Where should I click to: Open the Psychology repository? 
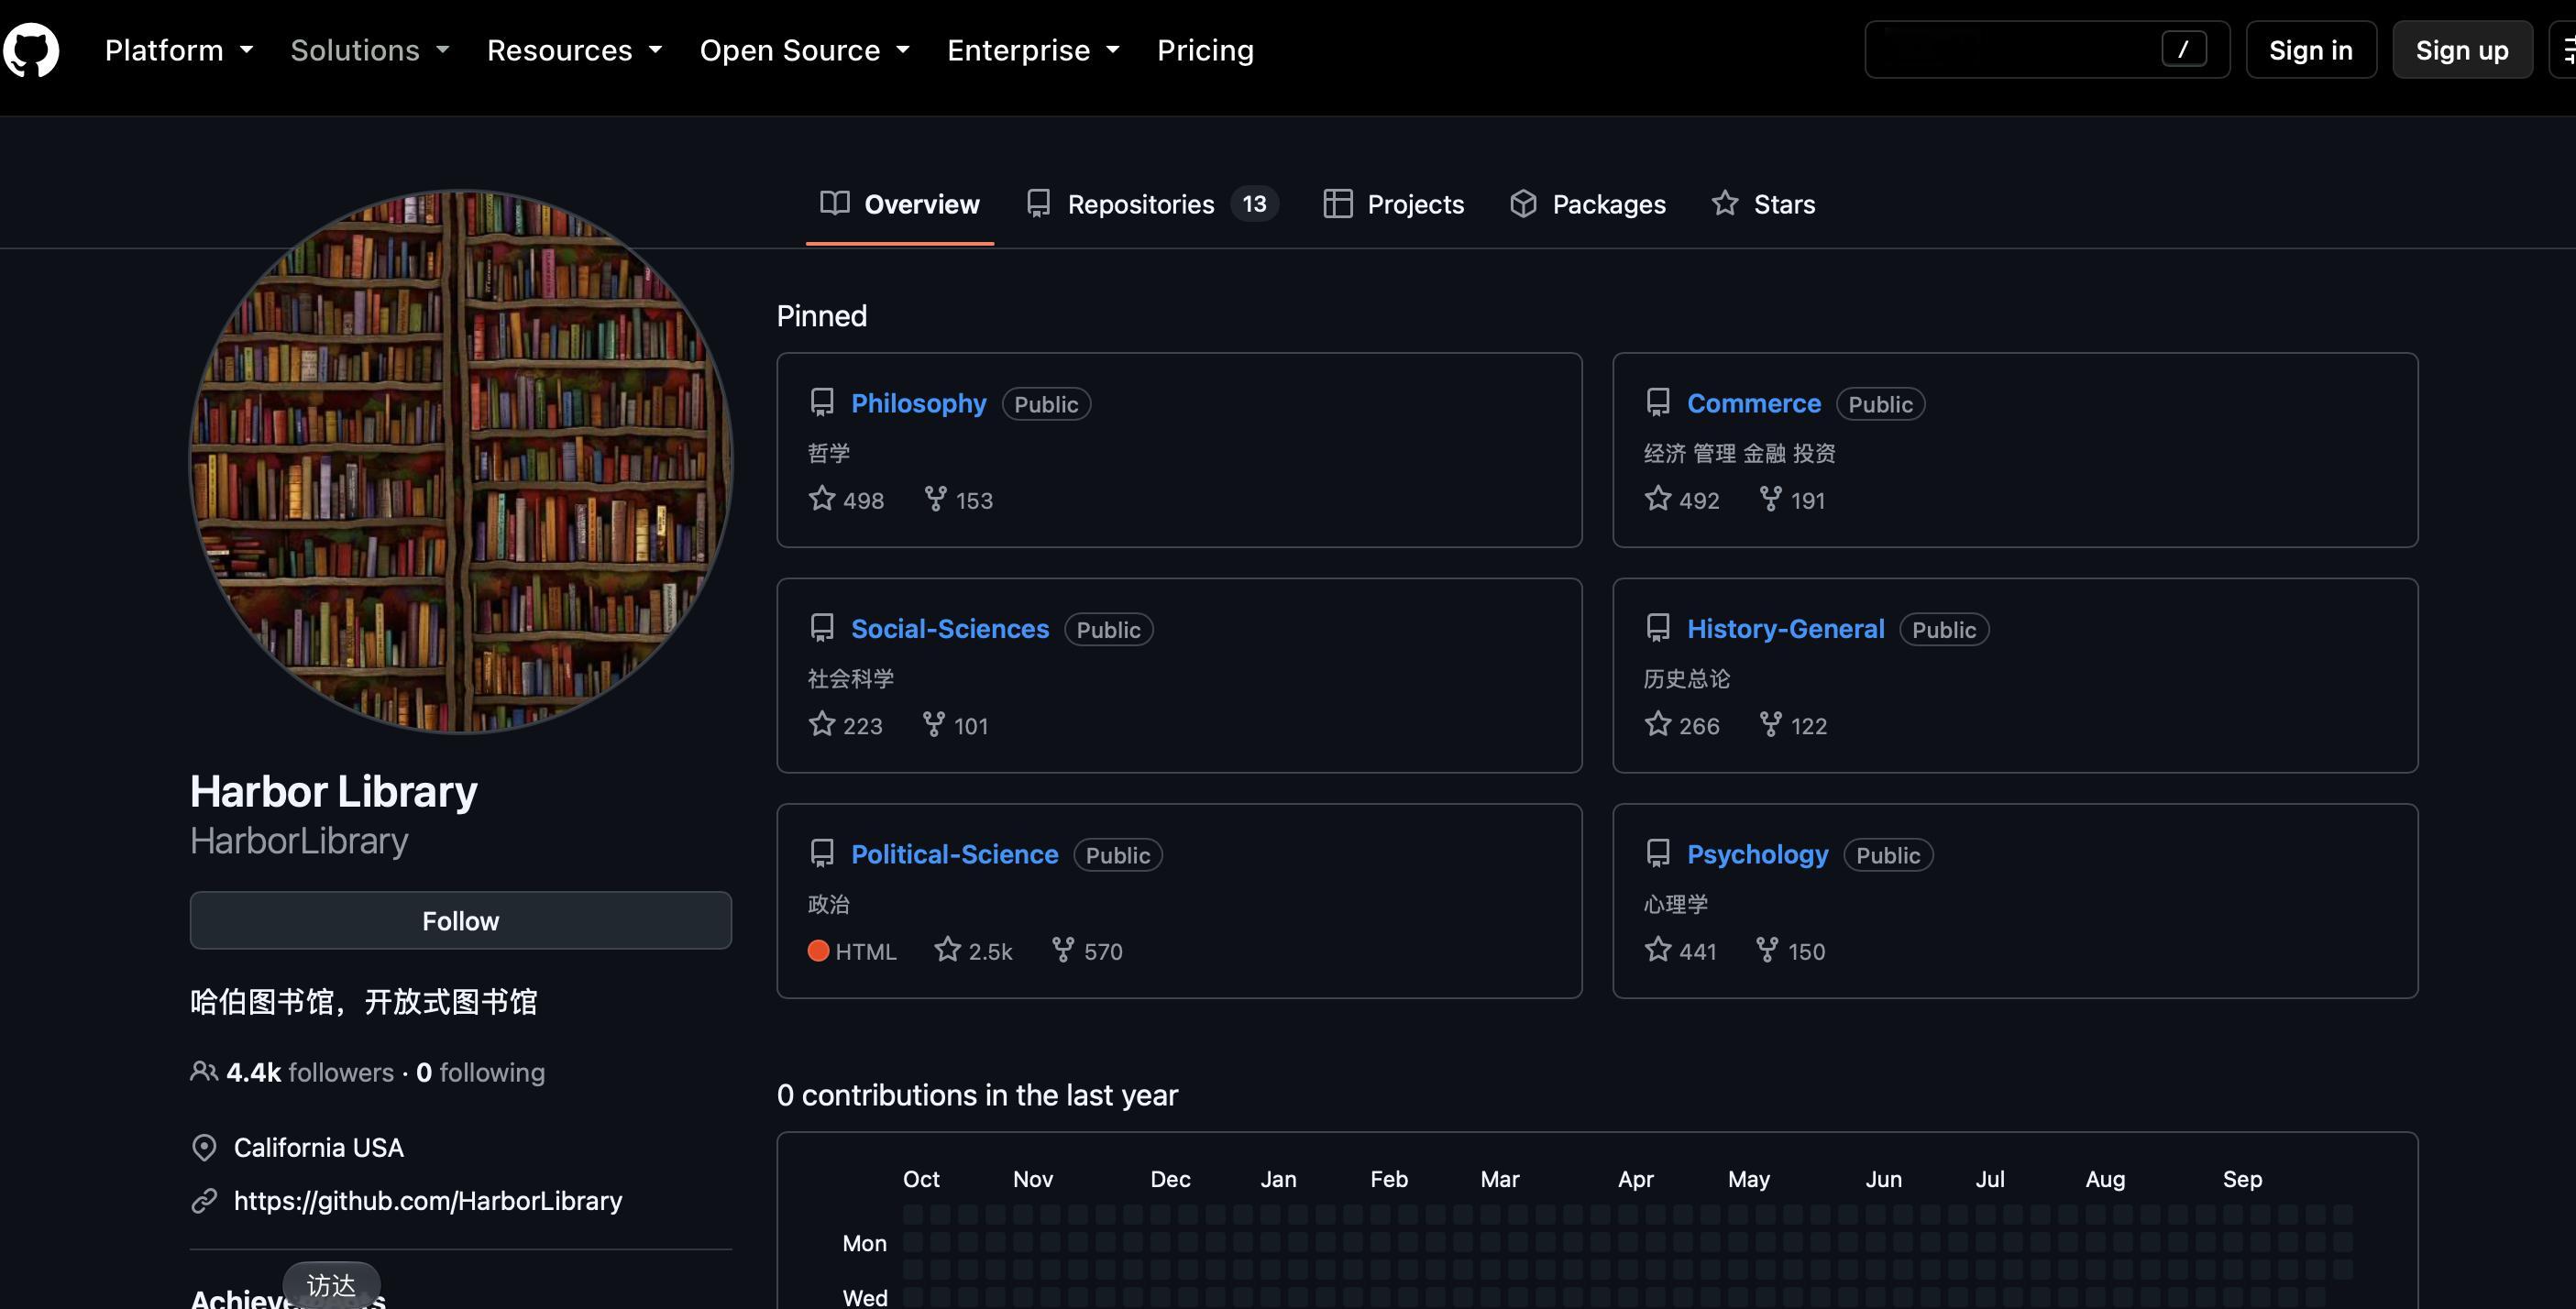point(1758,854)
